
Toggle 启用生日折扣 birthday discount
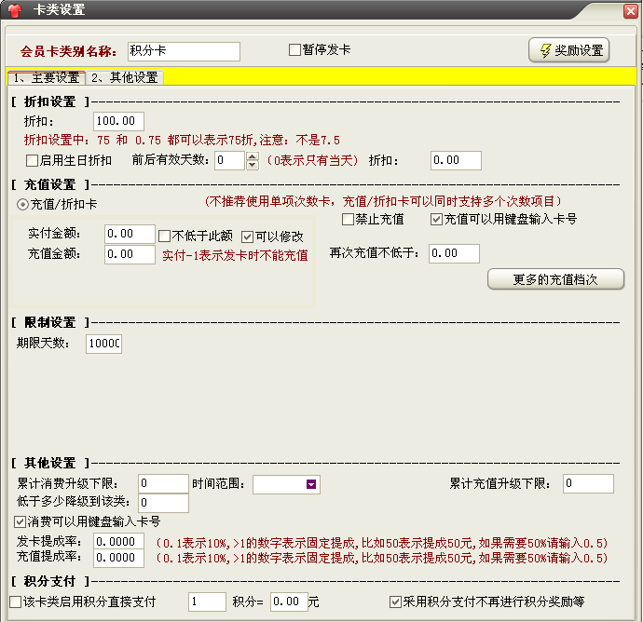coord(32,161)
